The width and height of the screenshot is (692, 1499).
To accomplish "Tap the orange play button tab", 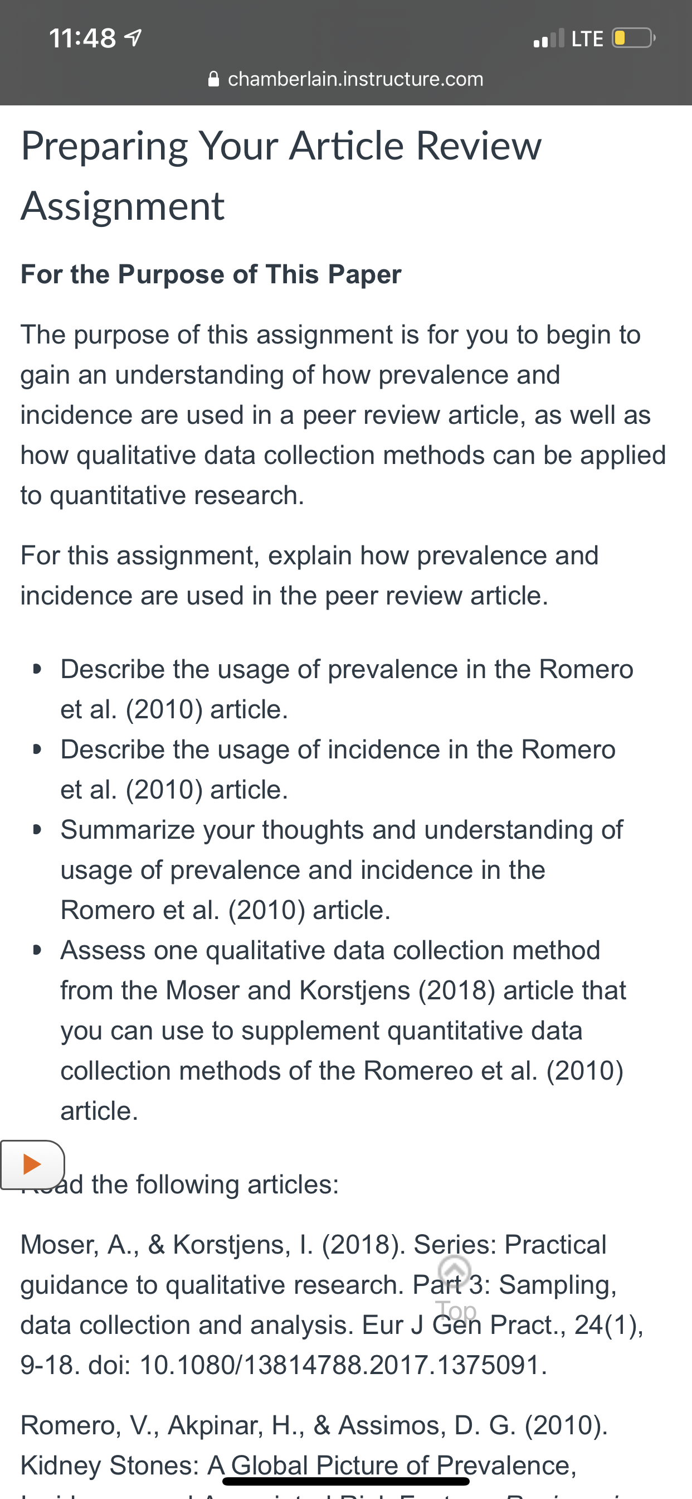I will click(x=32, y=1165).
